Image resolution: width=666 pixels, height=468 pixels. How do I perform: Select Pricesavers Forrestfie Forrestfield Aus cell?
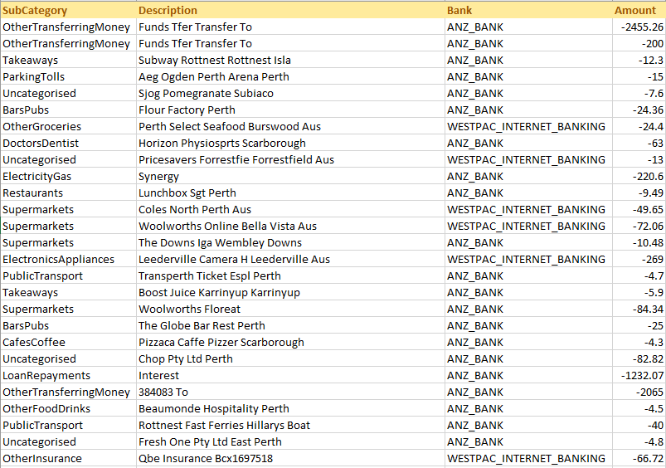(x=290, y=159)
